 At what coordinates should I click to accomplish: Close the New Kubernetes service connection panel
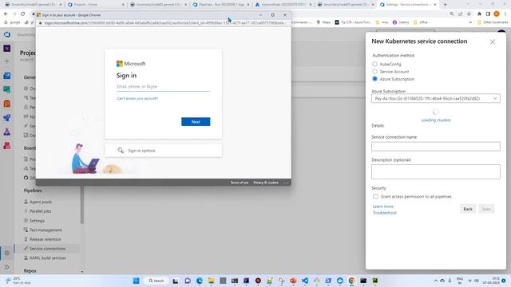click(x=493, y=42)
